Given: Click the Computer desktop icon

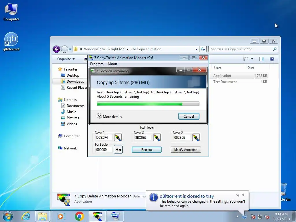Looking at the screenshot, I should pyautogui.click(x=11, y=12).
